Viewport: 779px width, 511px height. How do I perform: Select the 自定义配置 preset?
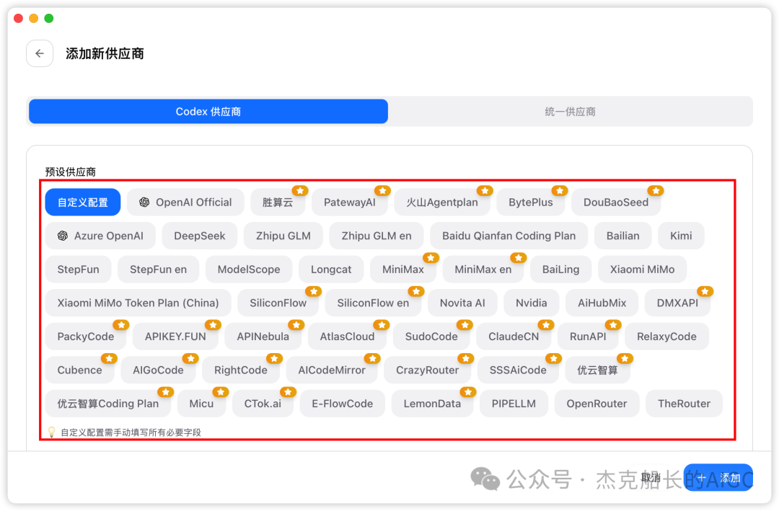click(82, 202)
